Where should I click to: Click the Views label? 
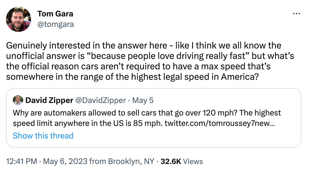pyautogui.click(x=193, y=161)
